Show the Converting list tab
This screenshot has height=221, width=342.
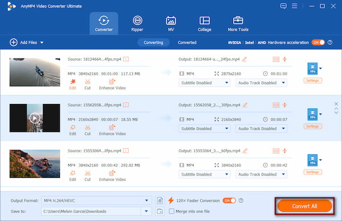pos(153,43)
